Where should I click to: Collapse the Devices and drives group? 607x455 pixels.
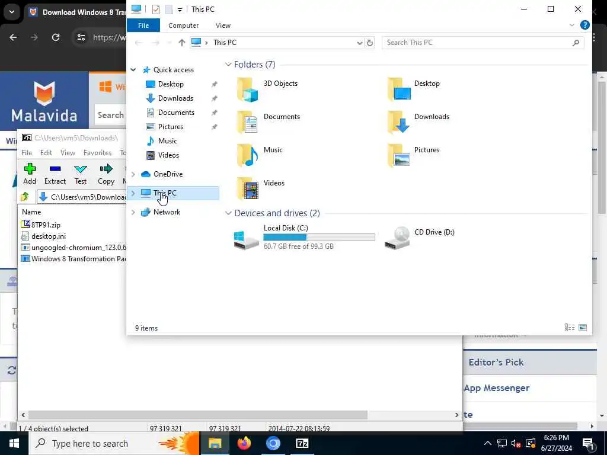pyautogui.click(x=228, y=213)
